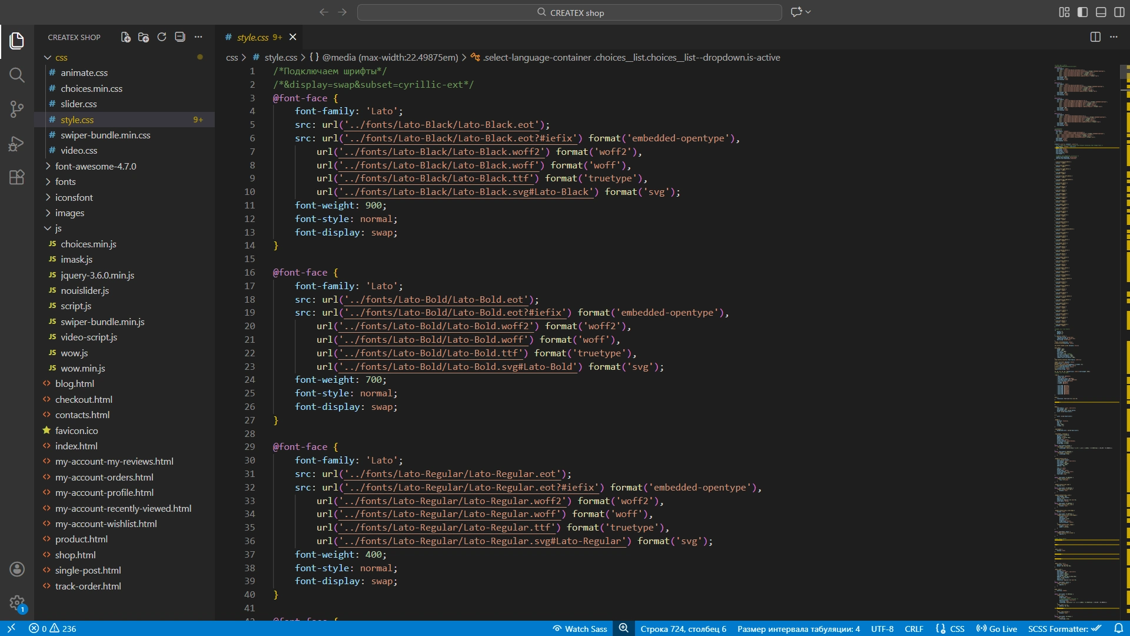The height and width of the screenshot is (636, 1130).
Task: Collapse all folders in explorer
Action: 180,37
